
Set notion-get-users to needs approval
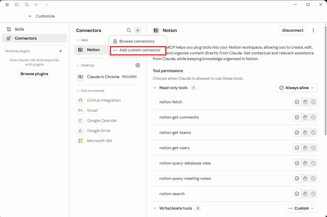click(x=305, y=148)
